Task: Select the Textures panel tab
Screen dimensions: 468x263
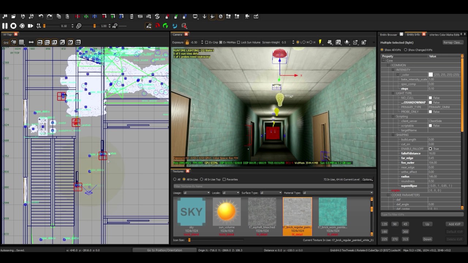Action: [178, 171]
